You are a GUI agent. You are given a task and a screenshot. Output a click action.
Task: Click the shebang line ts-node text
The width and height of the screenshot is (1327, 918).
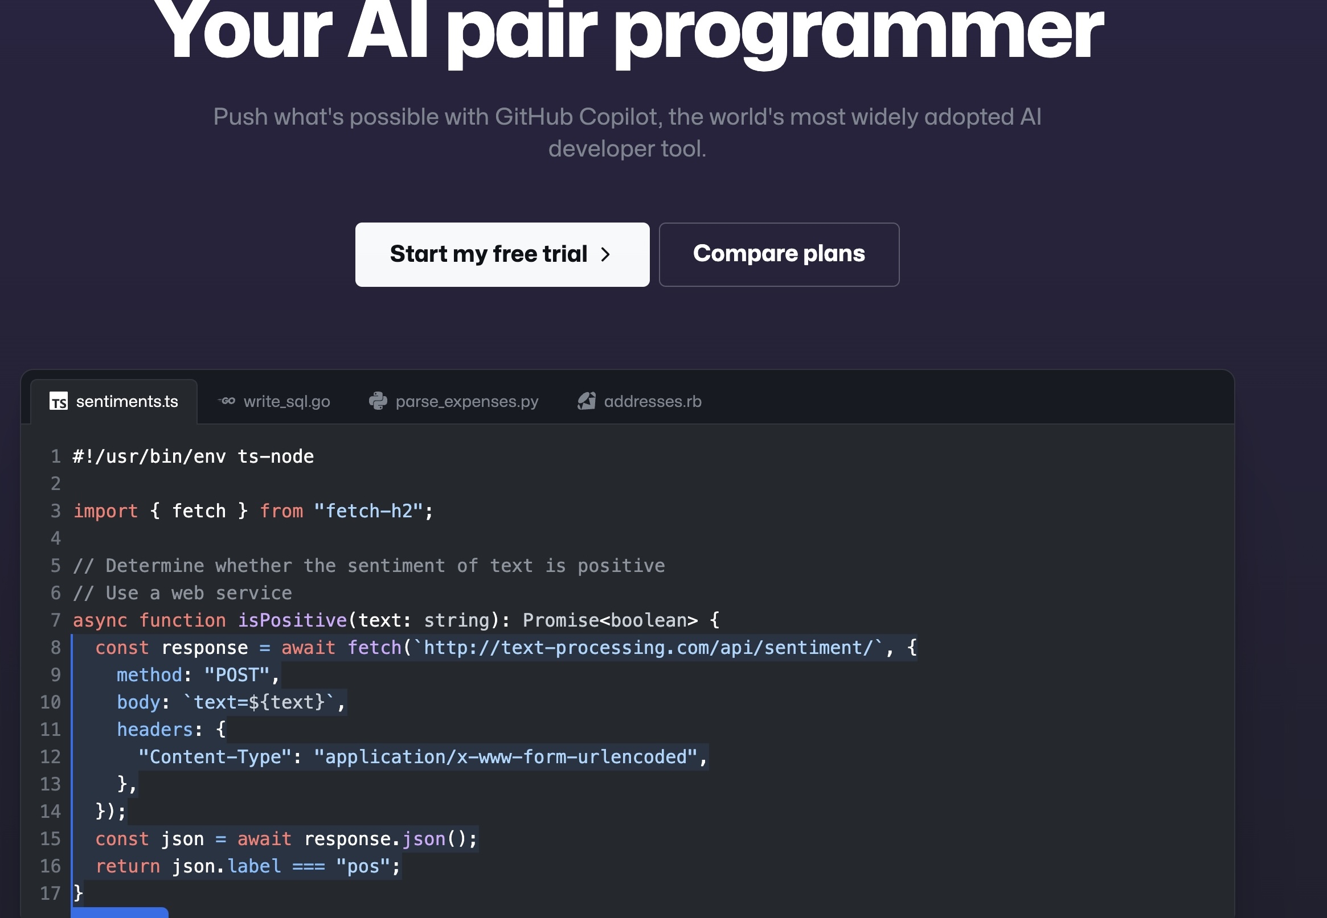[x=275, y=456]
